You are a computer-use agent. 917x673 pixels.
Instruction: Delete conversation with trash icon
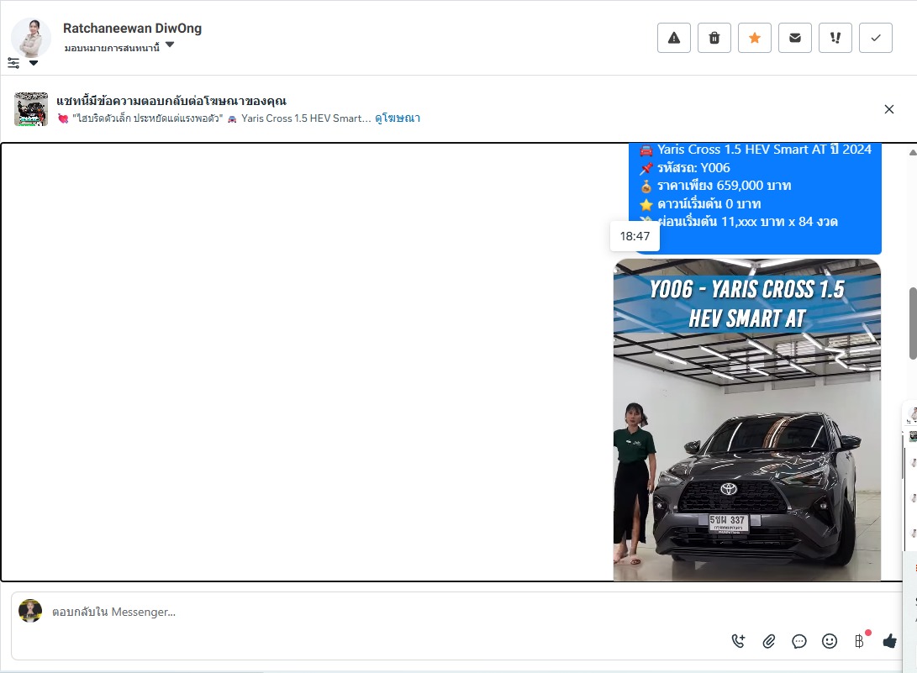[x=714, y=38]
